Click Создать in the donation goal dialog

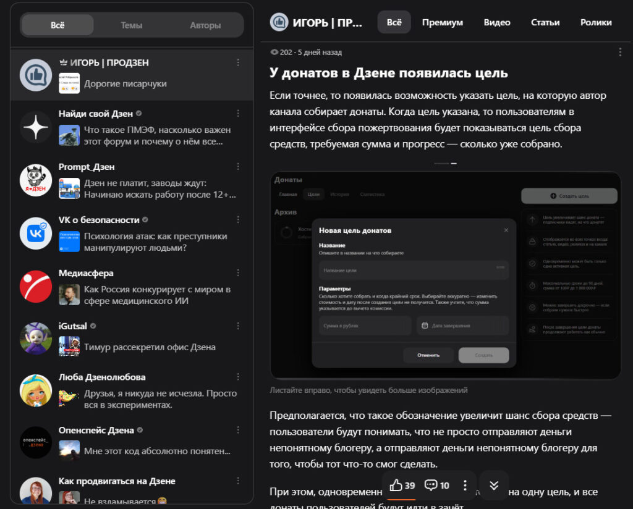[x=483, y=355]
